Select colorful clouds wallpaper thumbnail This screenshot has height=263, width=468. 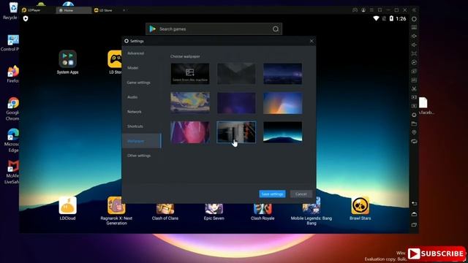click(x=190, y=103)
